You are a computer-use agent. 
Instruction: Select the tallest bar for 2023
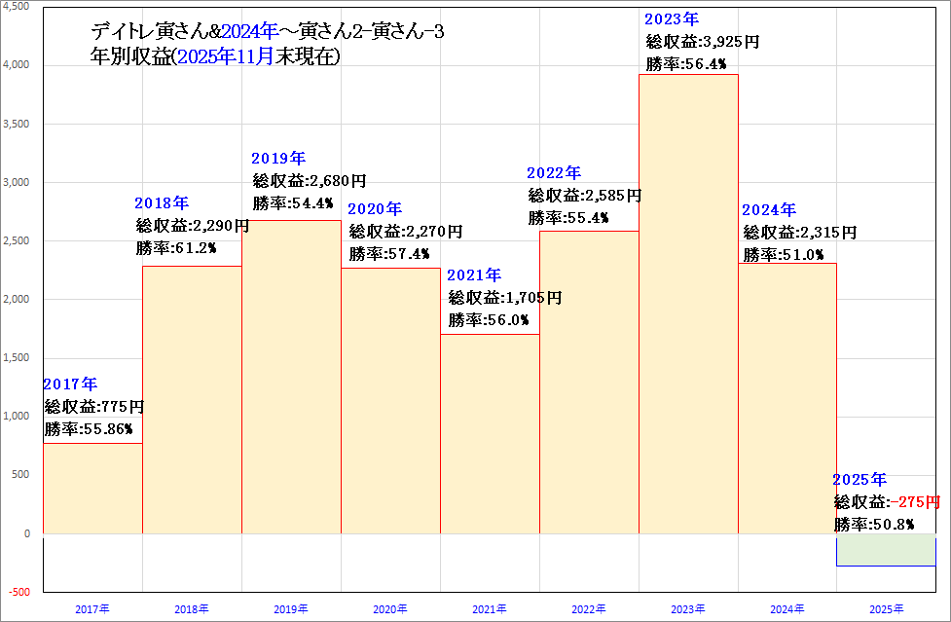click(687, 311)
